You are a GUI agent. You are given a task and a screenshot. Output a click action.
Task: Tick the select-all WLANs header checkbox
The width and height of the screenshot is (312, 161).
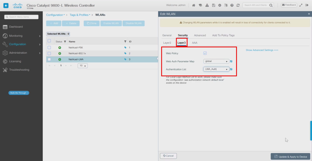[49, 41]
